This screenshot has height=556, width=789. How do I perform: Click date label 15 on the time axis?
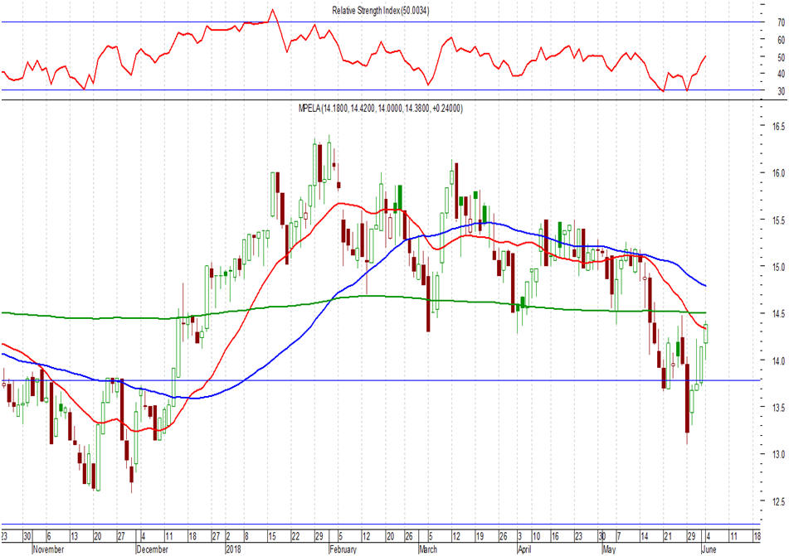pyautogui.click(x=272, y=536)
